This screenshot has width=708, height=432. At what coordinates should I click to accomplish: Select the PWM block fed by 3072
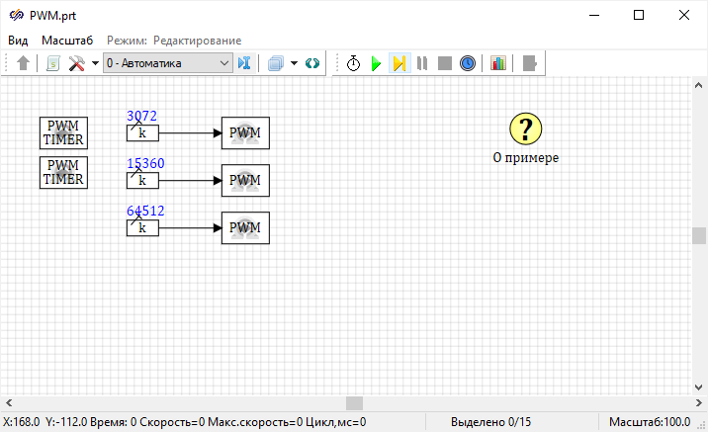[245, 132]
